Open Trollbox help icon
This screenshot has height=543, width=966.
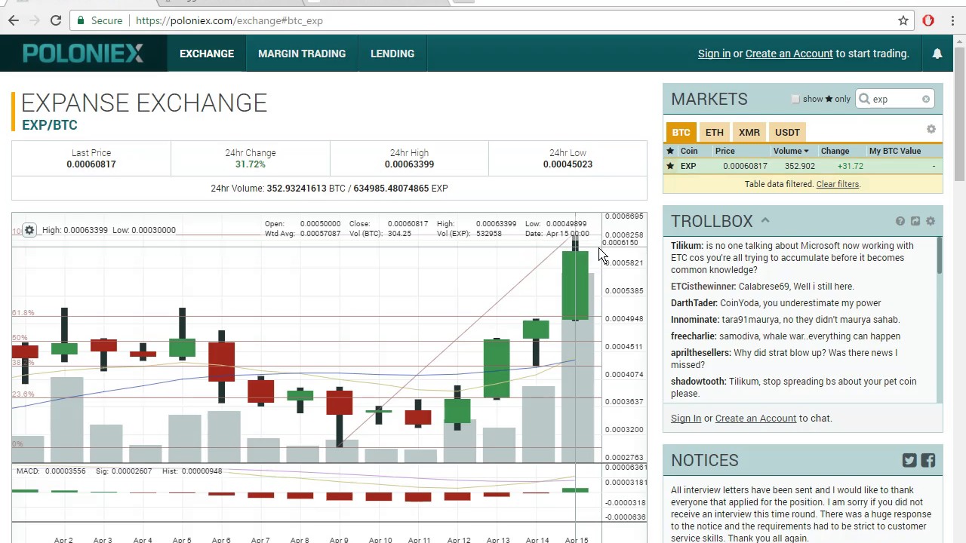(900, 221)
